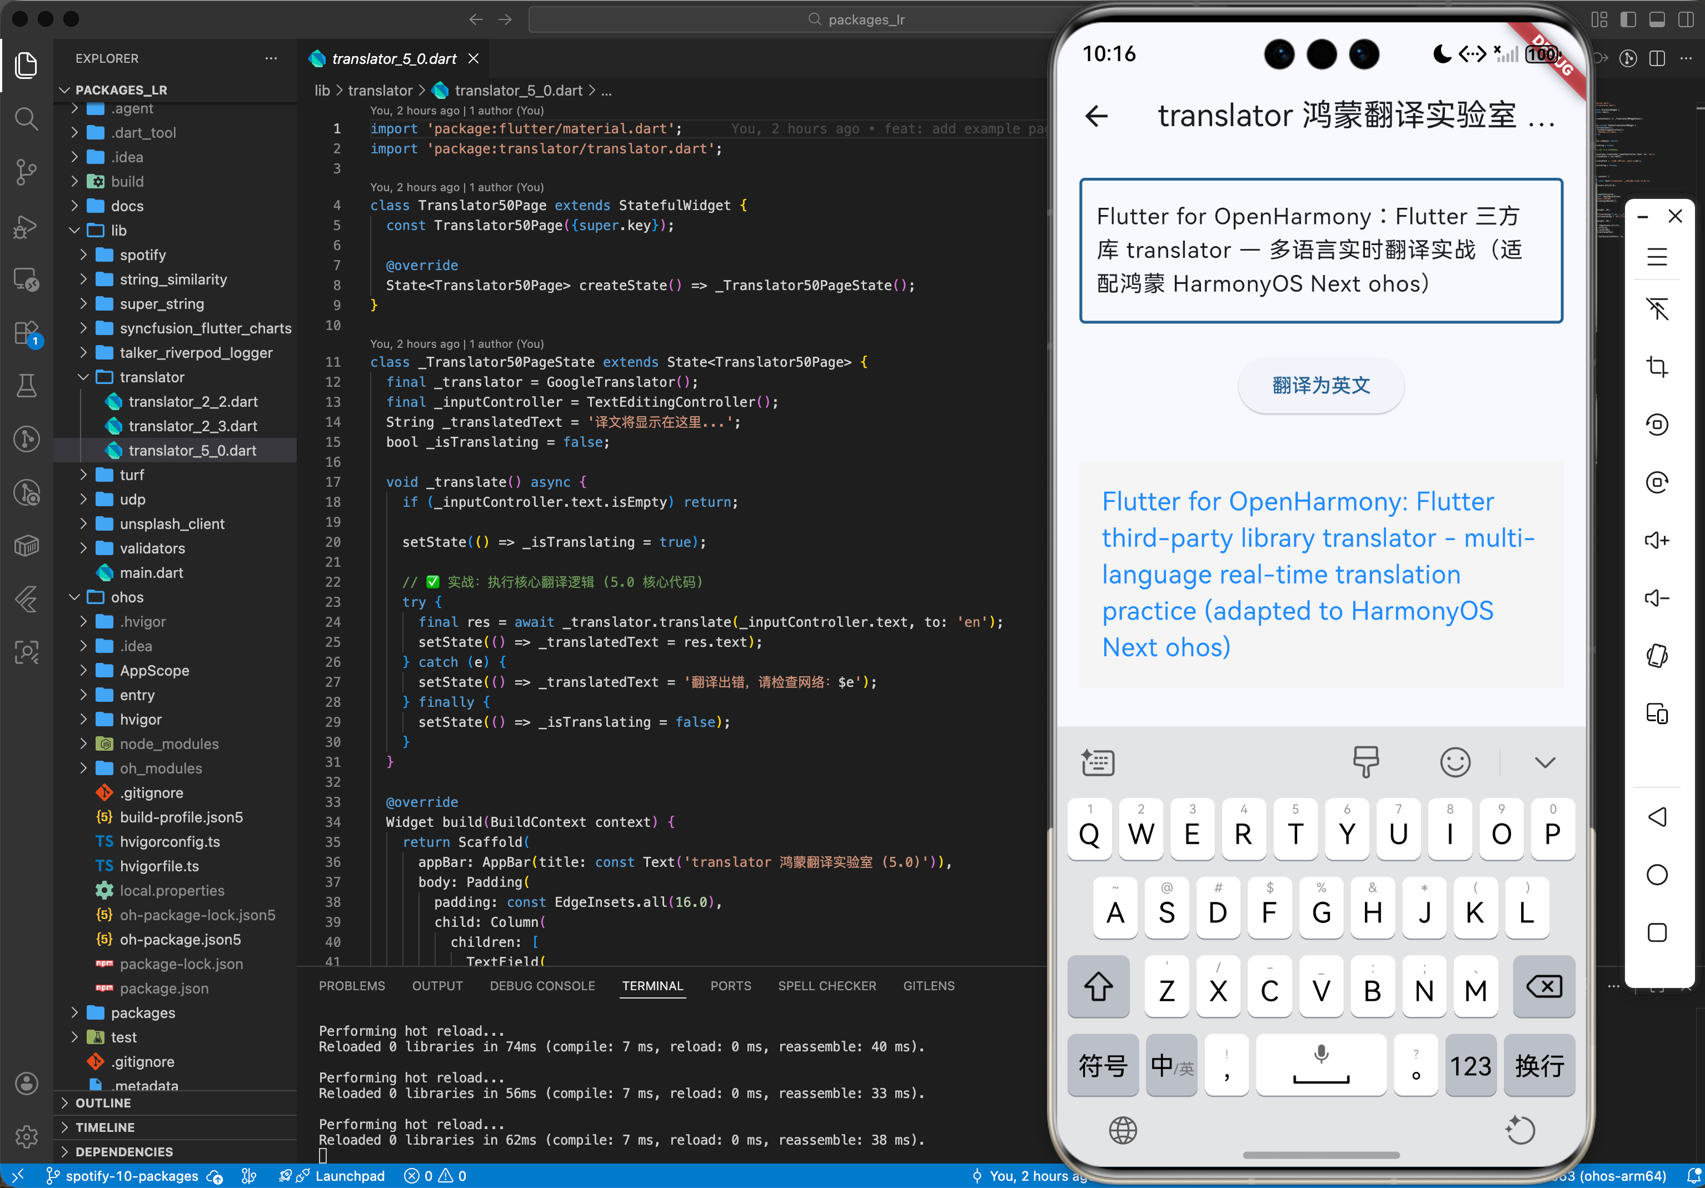1705x1188 pixels.
Task: Open Run and Debug view
Action: click(x=27, y=226)
